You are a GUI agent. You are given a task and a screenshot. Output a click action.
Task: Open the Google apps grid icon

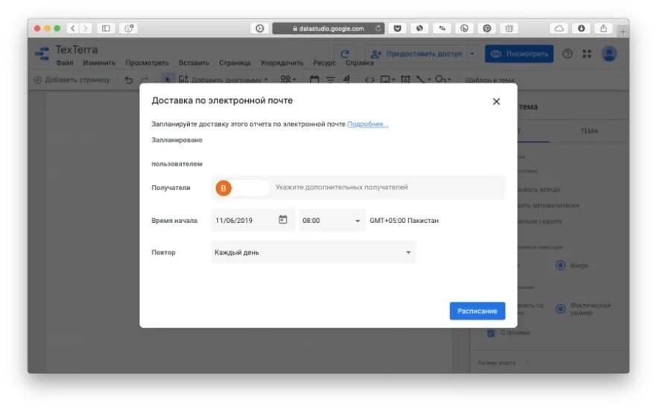click(x=587, y=54)
